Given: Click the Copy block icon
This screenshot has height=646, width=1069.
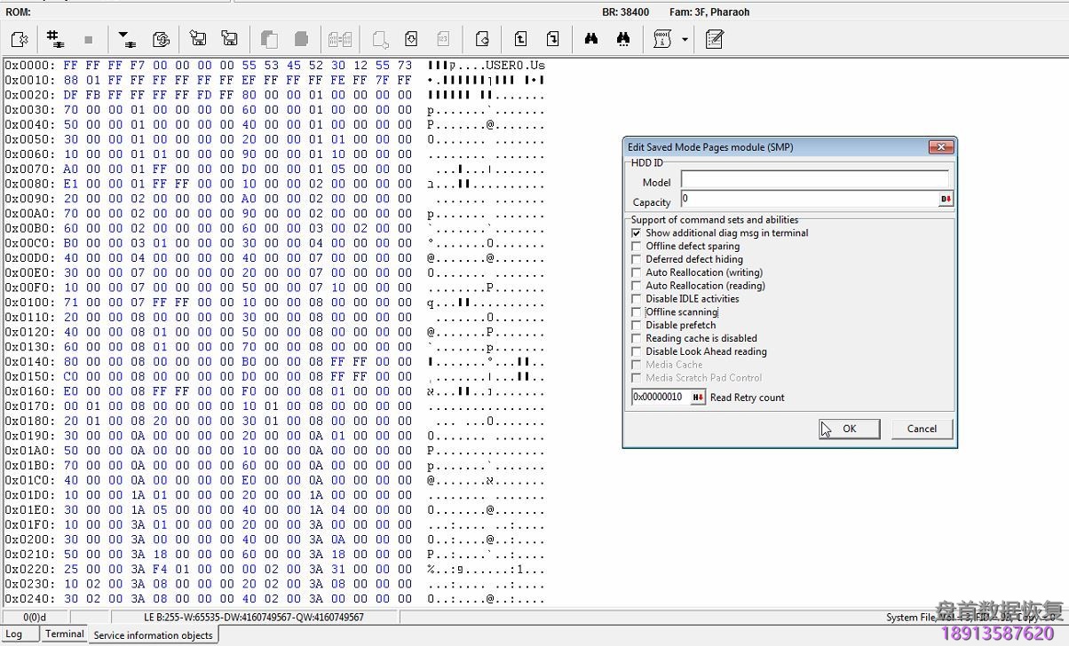Looking at the screenshot, I should click(268, 39).
